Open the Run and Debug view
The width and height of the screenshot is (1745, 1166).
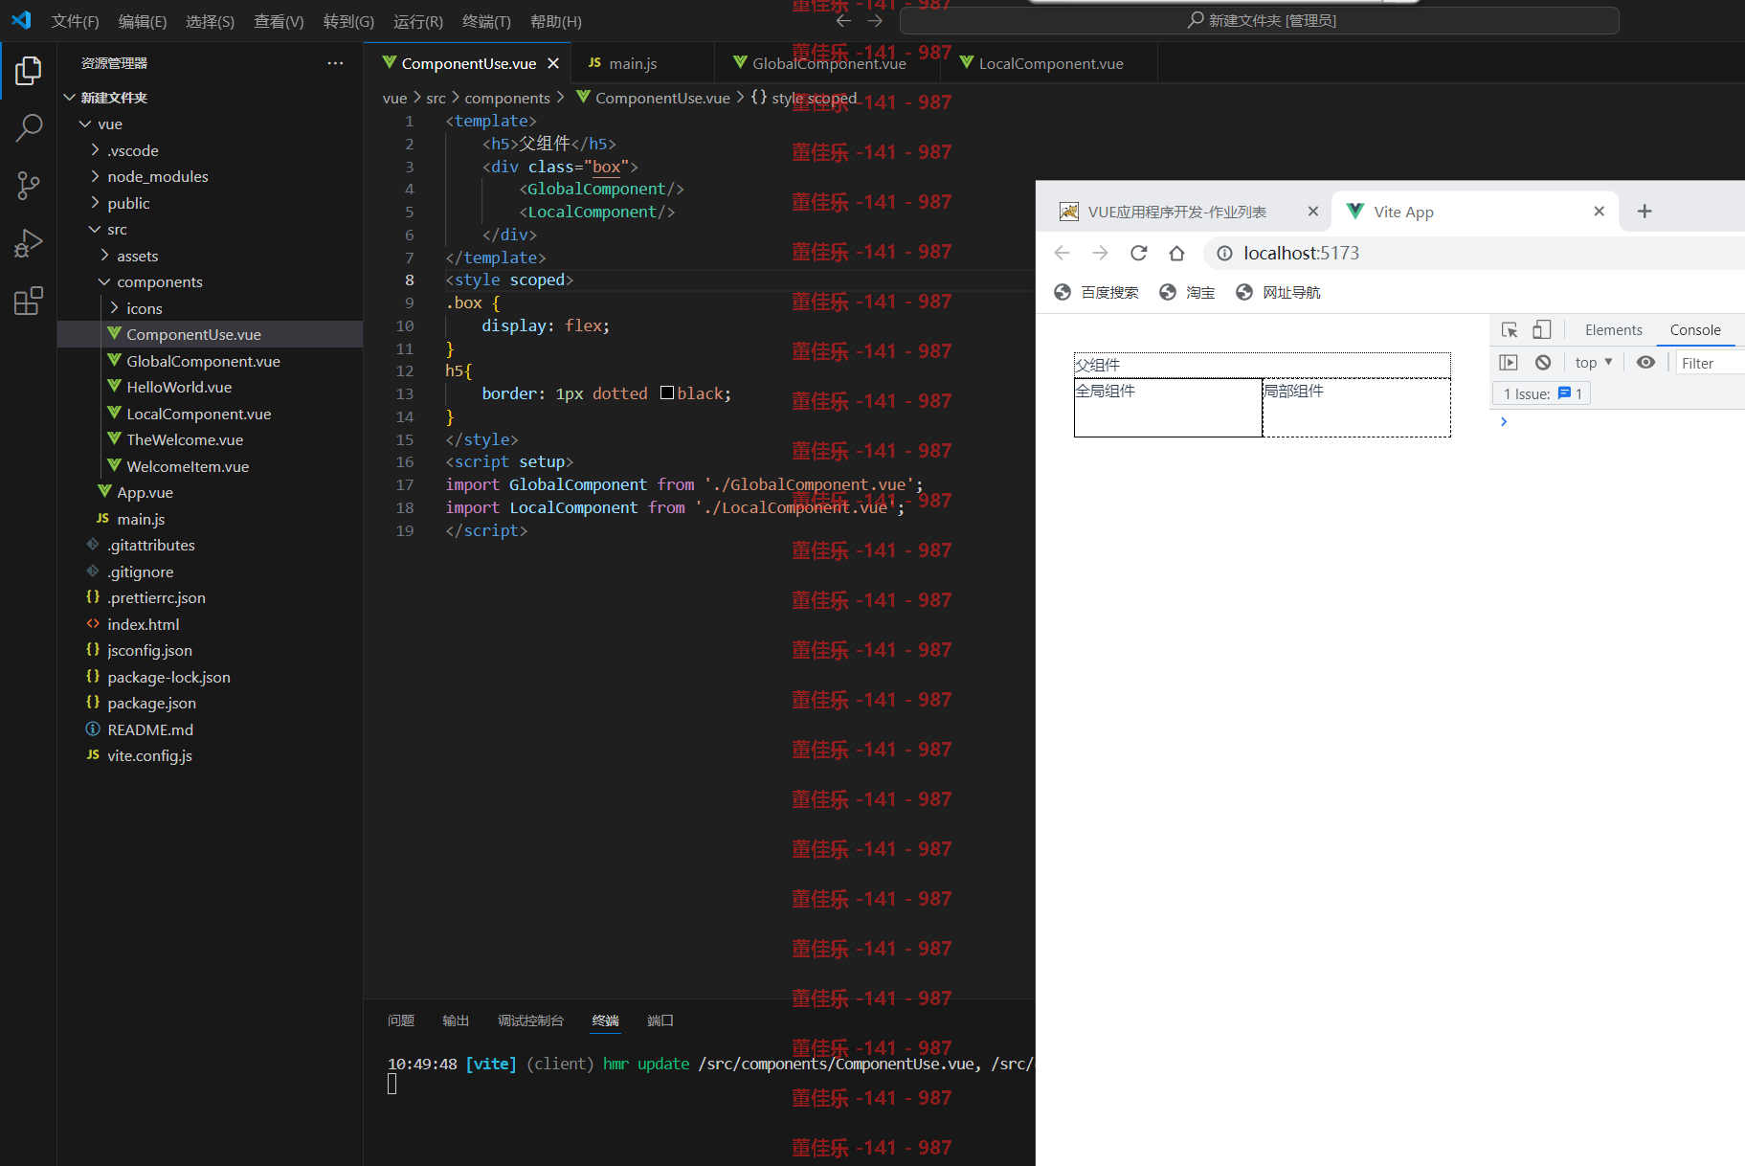(29, 243)
